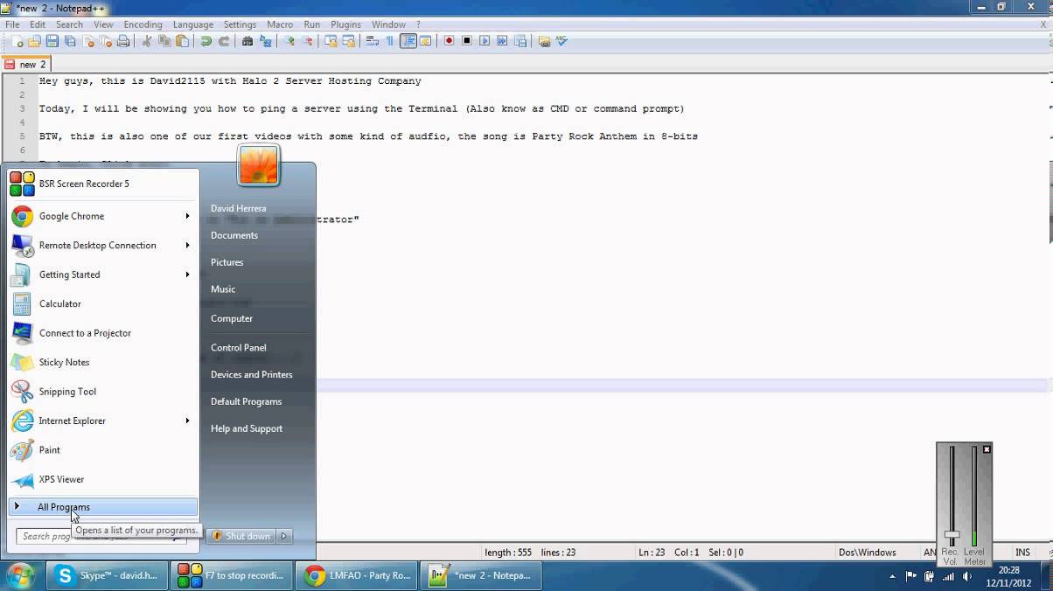Click the Print toolbar icon

123,41
